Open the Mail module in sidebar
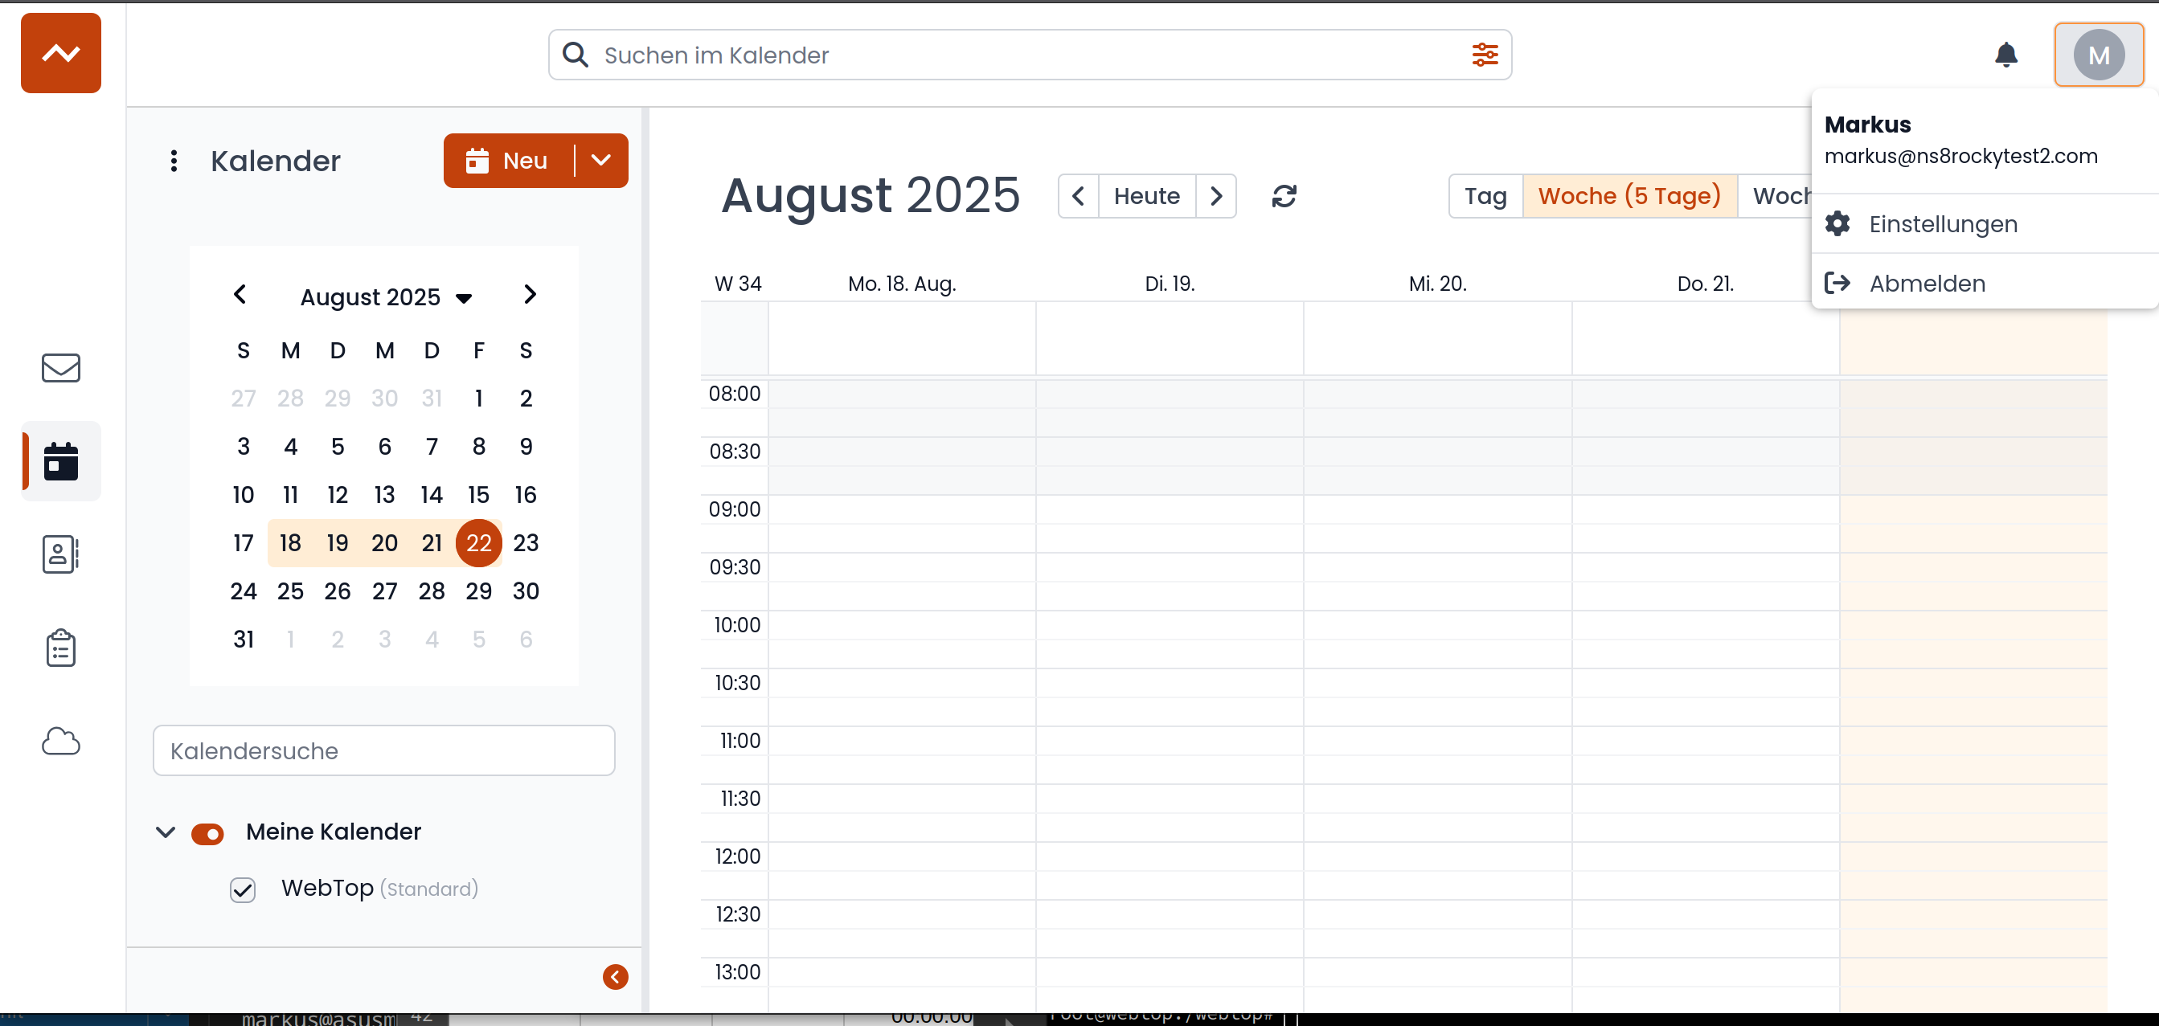2159x1026 pixels. pos(60,368)
